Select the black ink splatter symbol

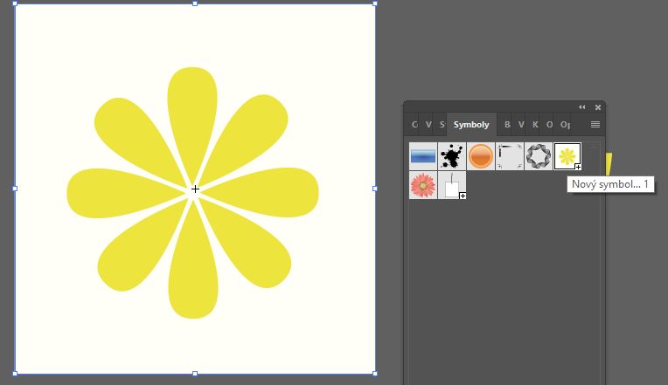point(452,156)
